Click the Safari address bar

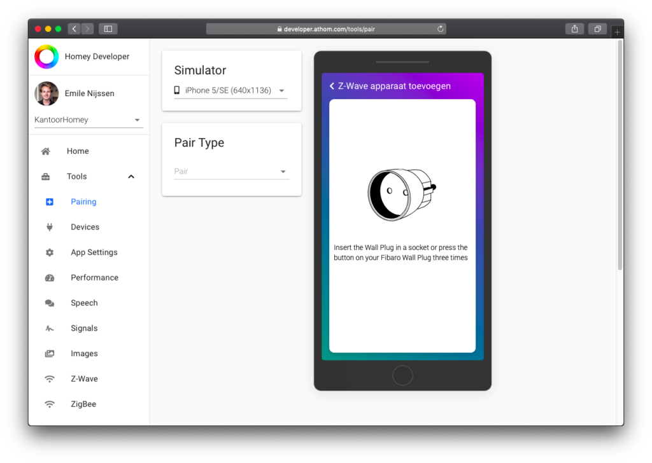pyautogui.click(x=325, y=29)
